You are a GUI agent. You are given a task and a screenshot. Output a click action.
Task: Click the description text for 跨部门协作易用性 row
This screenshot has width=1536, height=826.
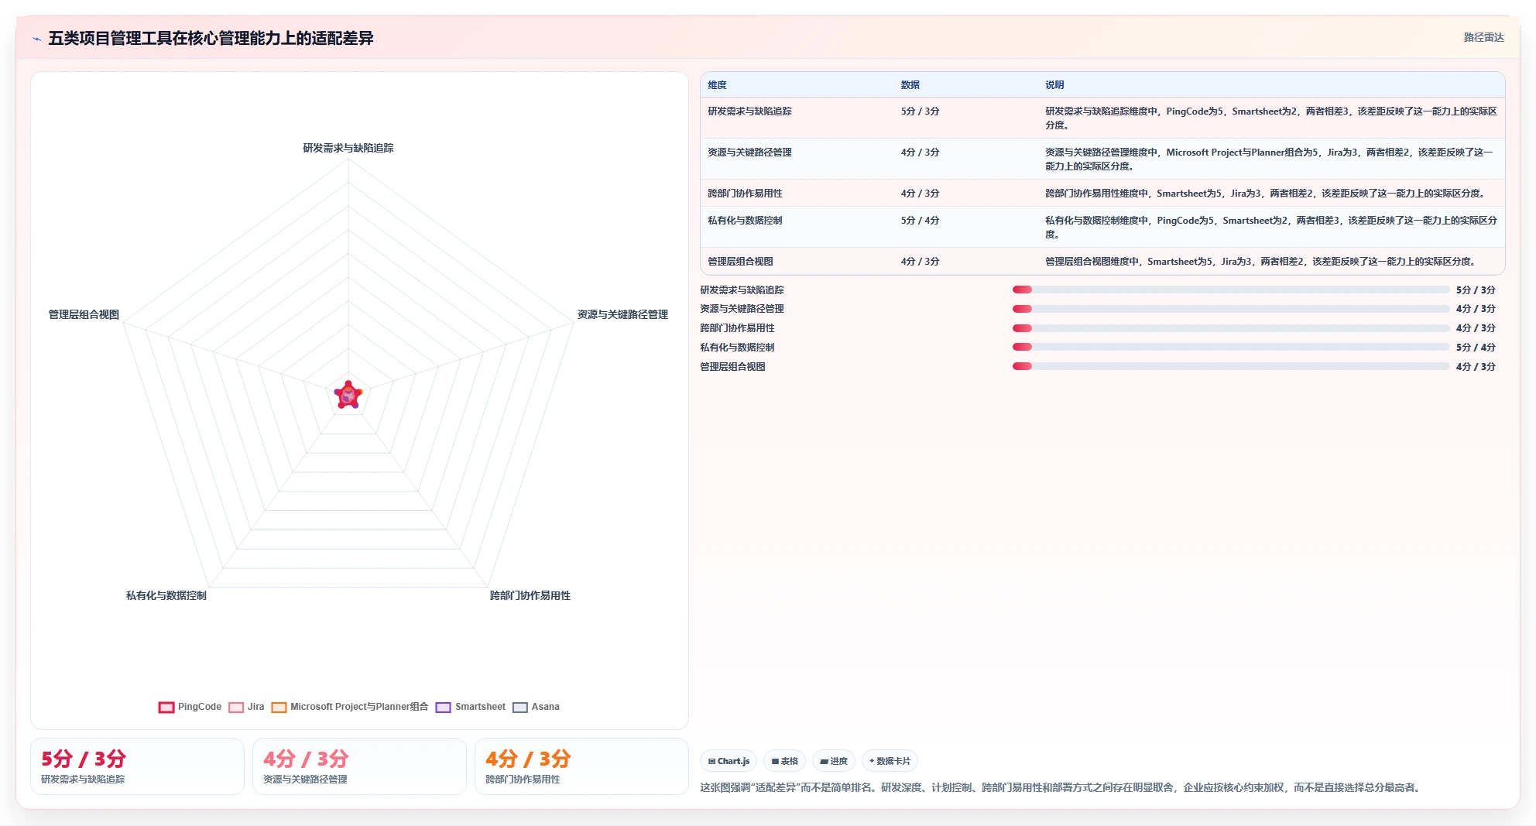click(x=1267, y=194)
